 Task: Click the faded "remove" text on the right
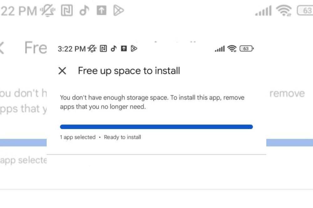287,94
